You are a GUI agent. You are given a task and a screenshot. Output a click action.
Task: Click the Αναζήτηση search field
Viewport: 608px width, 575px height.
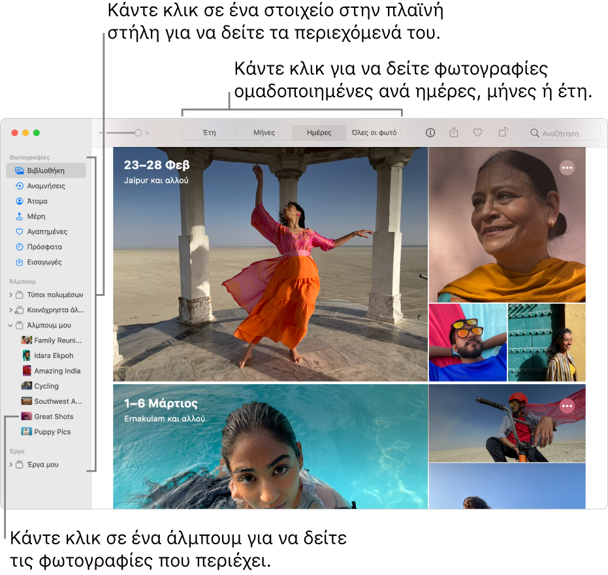coord(563,133)
